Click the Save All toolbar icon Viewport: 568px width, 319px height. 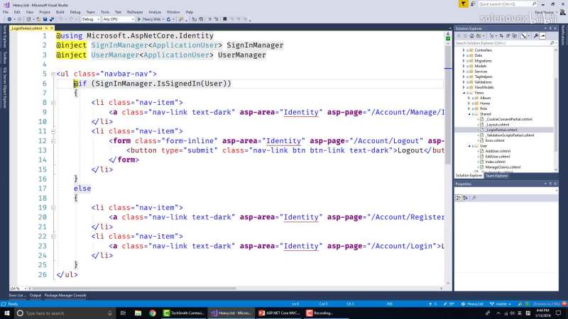pyautogui.click(x=51, y=19)
